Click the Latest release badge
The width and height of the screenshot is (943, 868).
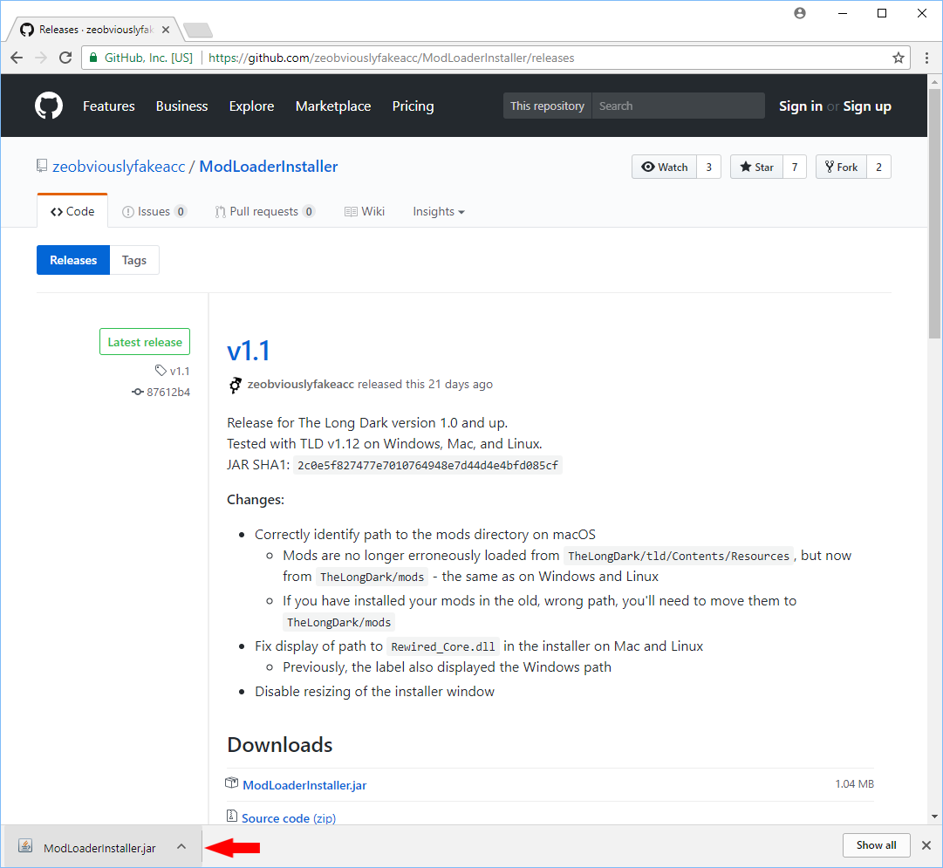coord(145,342)
